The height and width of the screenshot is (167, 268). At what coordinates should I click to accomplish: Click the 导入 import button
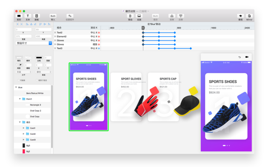coord(53,16)
